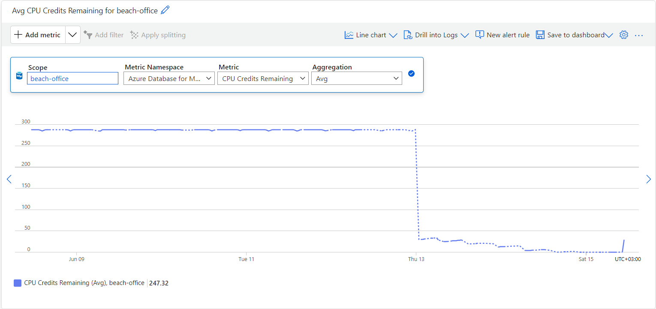Open Drill into Logs

(x=431, y=35)
